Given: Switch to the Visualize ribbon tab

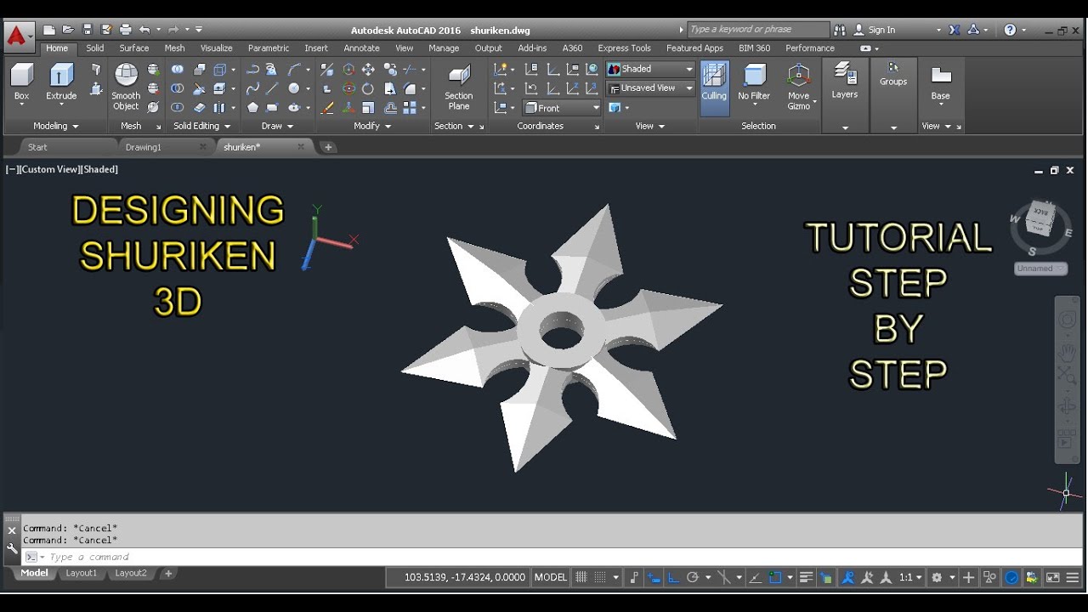Looking at the screenshot, I should point(217,48).
